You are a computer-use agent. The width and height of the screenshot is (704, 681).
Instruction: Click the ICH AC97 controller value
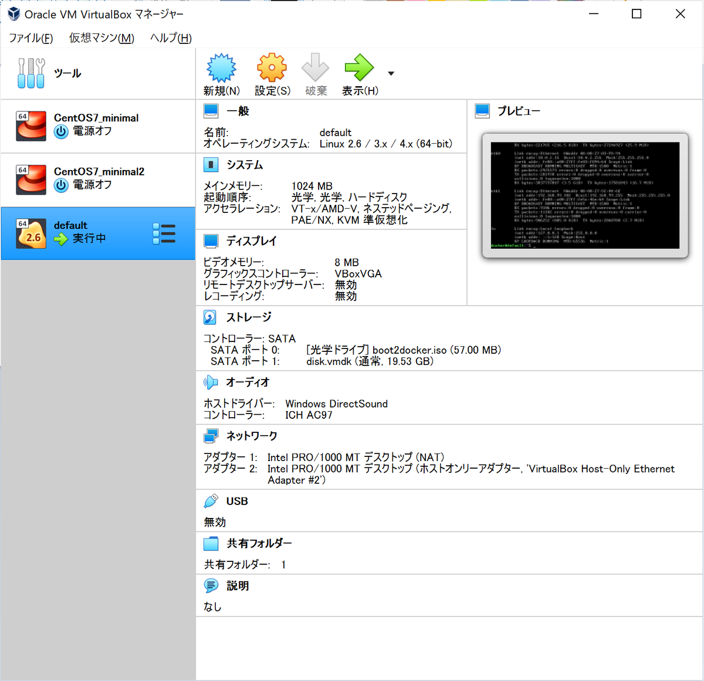pos(309,415)
